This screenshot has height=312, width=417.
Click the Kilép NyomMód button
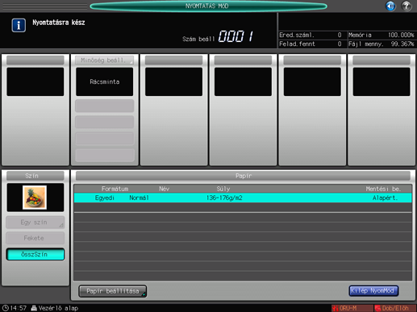click(373, 291)
